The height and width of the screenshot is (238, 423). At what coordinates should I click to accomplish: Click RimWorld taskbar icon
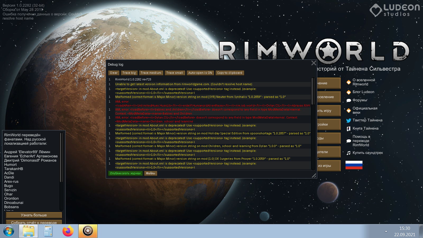(88, 231)
